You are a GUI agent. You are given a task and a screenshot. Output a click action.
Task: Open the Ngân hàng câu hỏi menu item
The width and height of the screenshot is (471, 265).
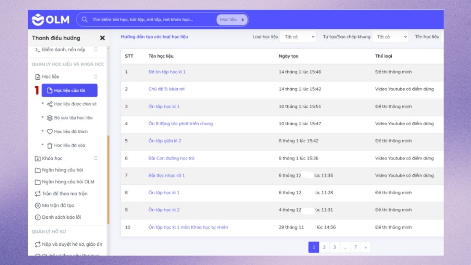[x=62, y=170]
